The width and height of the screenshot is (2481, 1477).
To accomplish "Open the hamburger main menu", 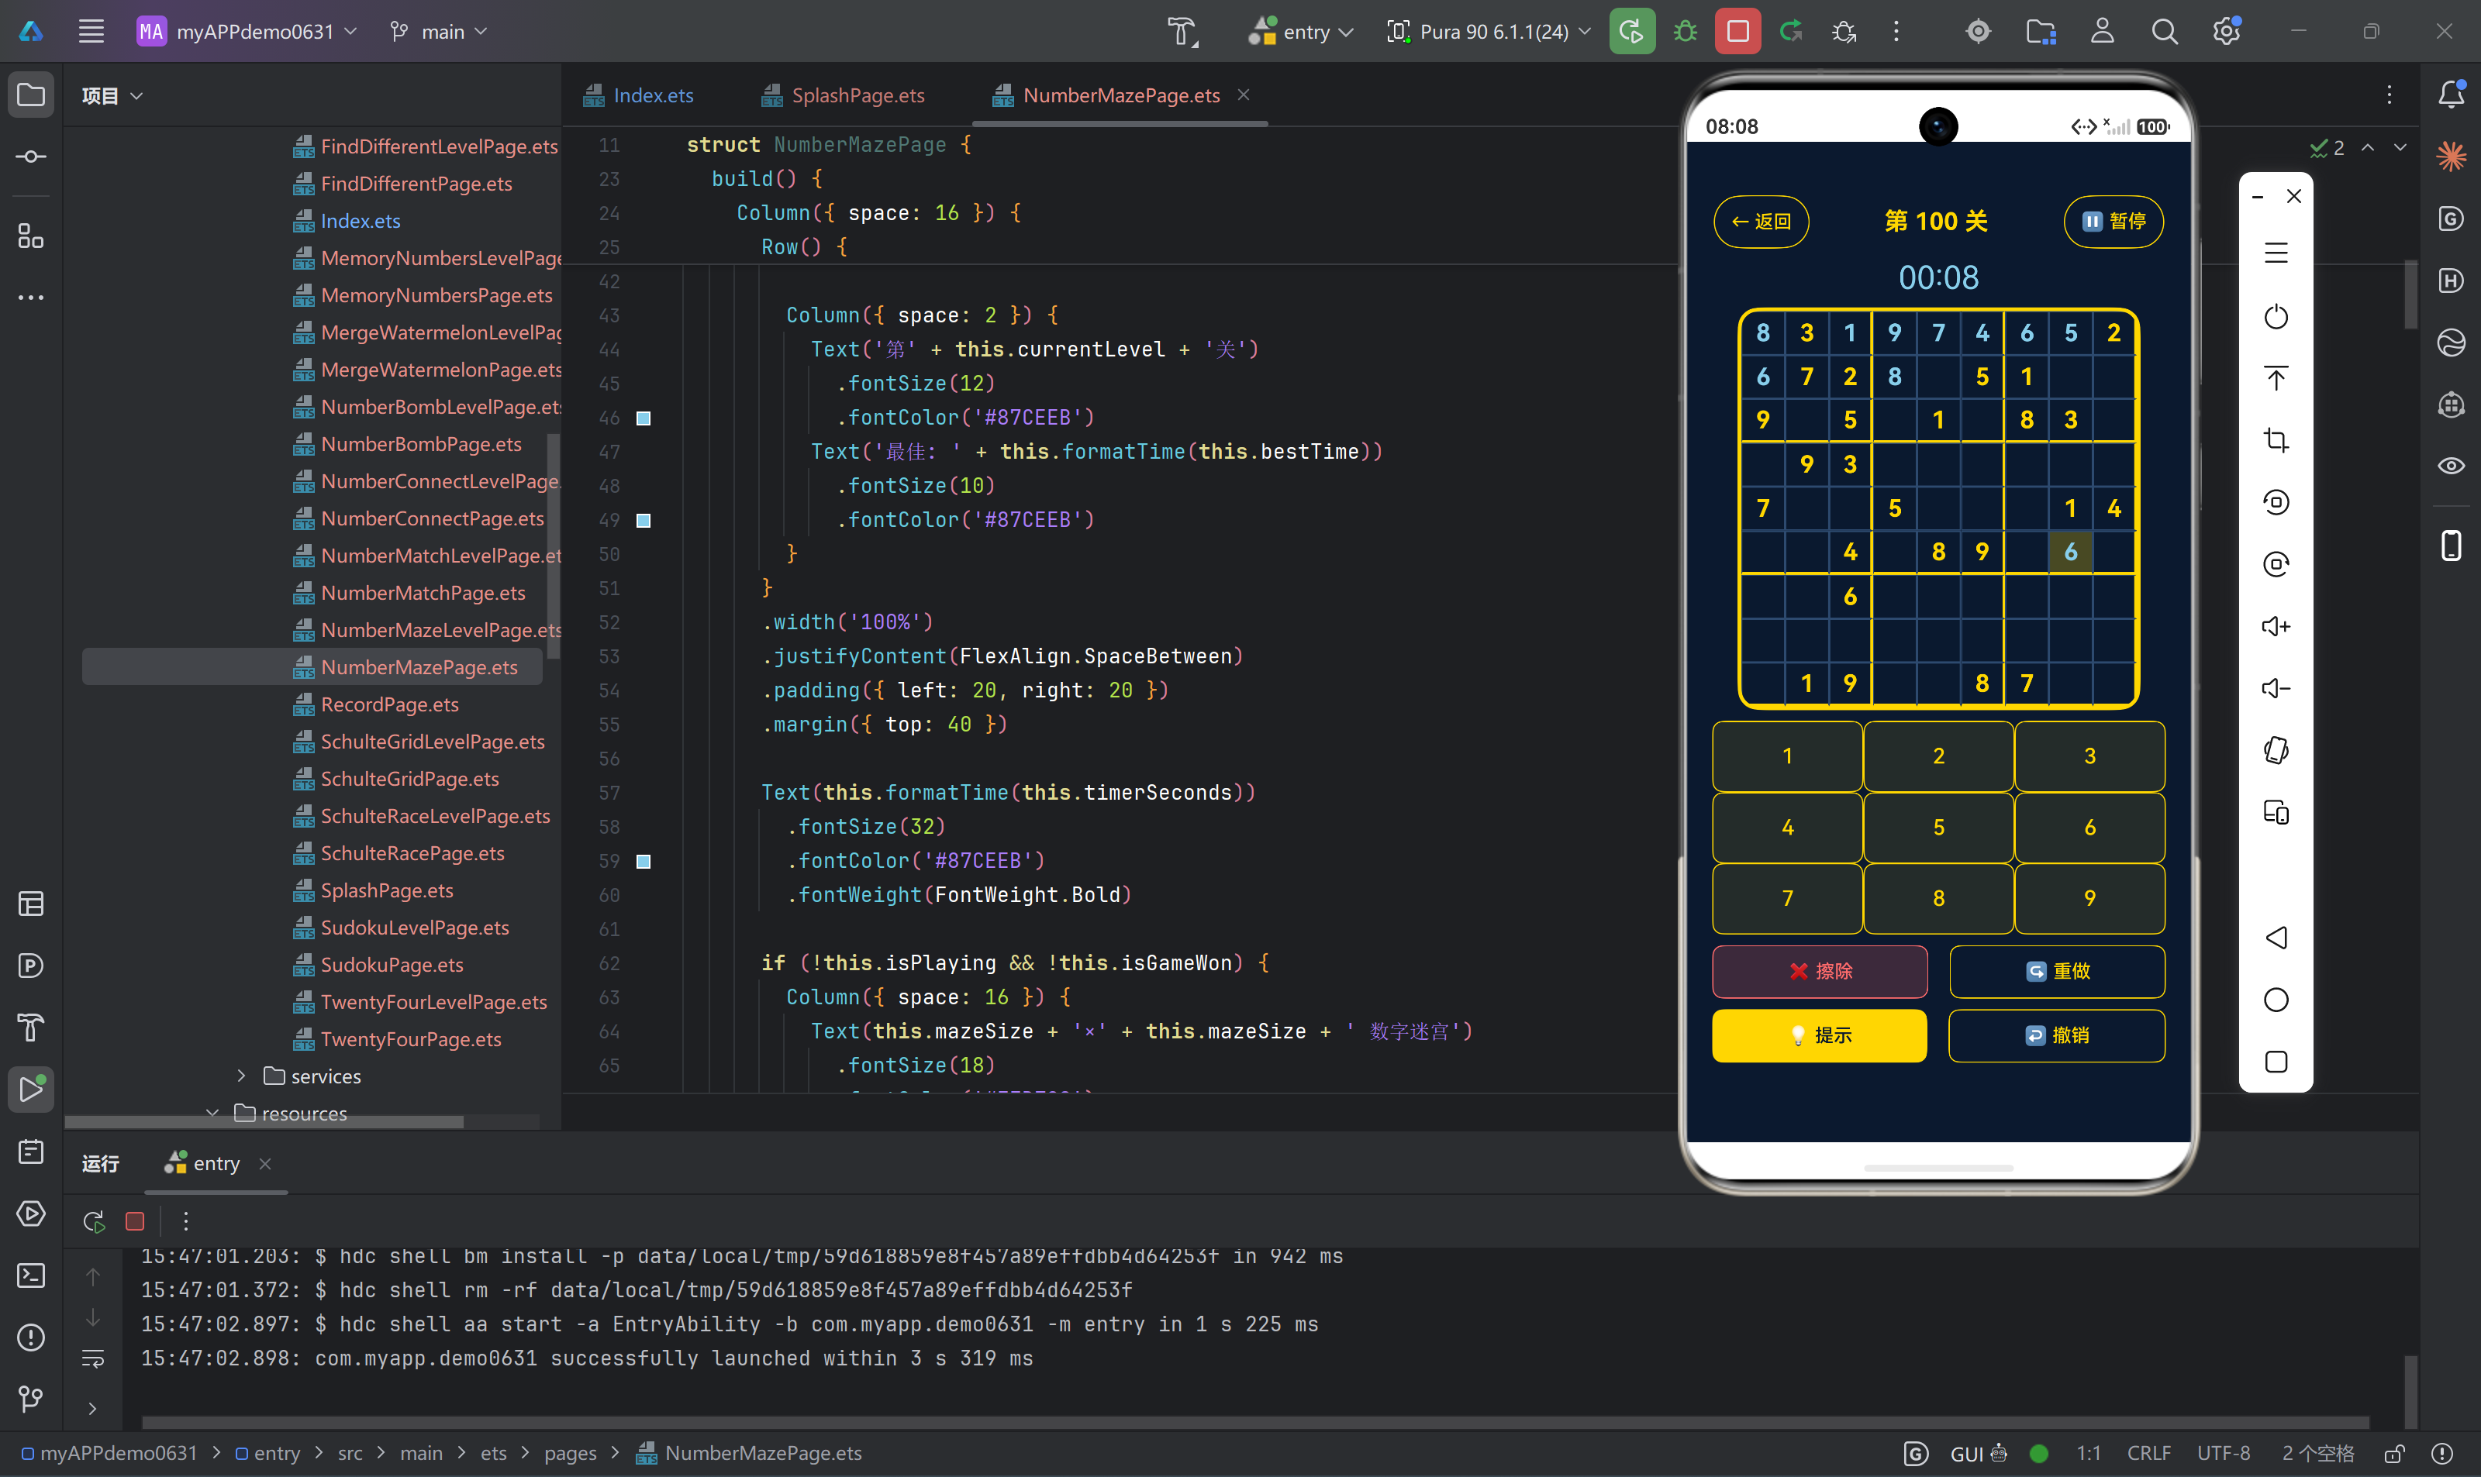I will pos(91,32).
